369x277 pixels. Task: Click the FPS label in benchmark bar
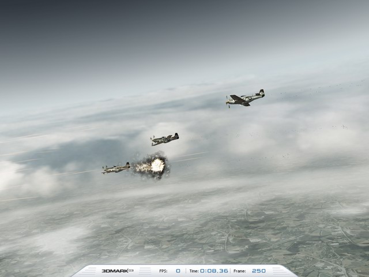coord(163,271)
